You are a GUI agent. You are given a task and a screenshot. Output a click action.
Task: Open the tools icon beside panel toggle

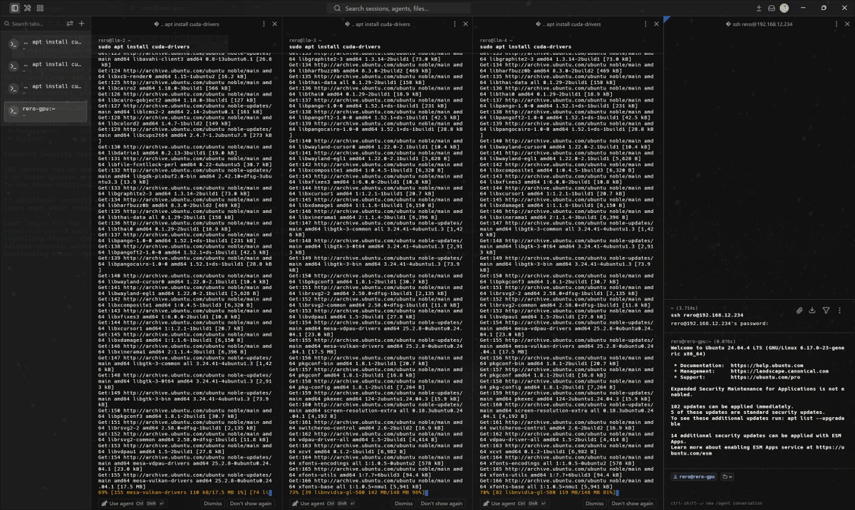pos(27,8)
